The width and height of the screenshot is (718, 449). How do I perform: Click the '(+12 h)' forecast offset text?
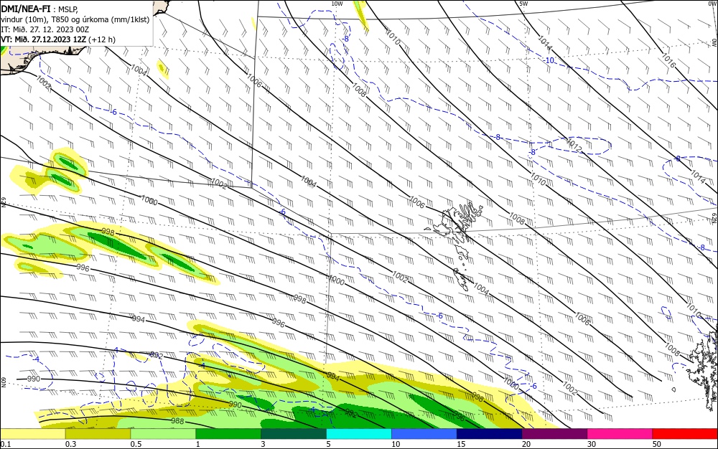coord(102,39)
